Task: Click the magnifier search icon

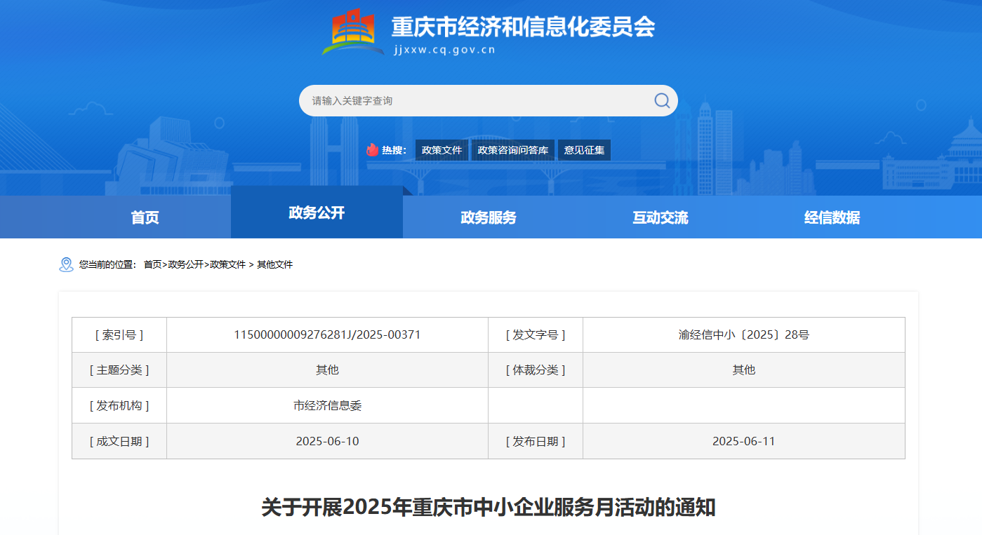Action: pos(661,100)
